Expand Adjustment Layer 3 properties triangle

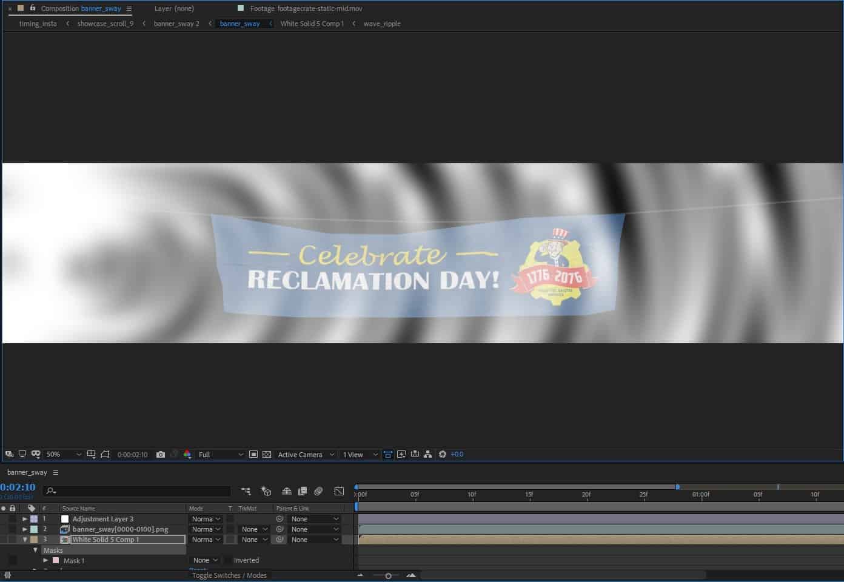pyautogui.click(x=25, y=519)
